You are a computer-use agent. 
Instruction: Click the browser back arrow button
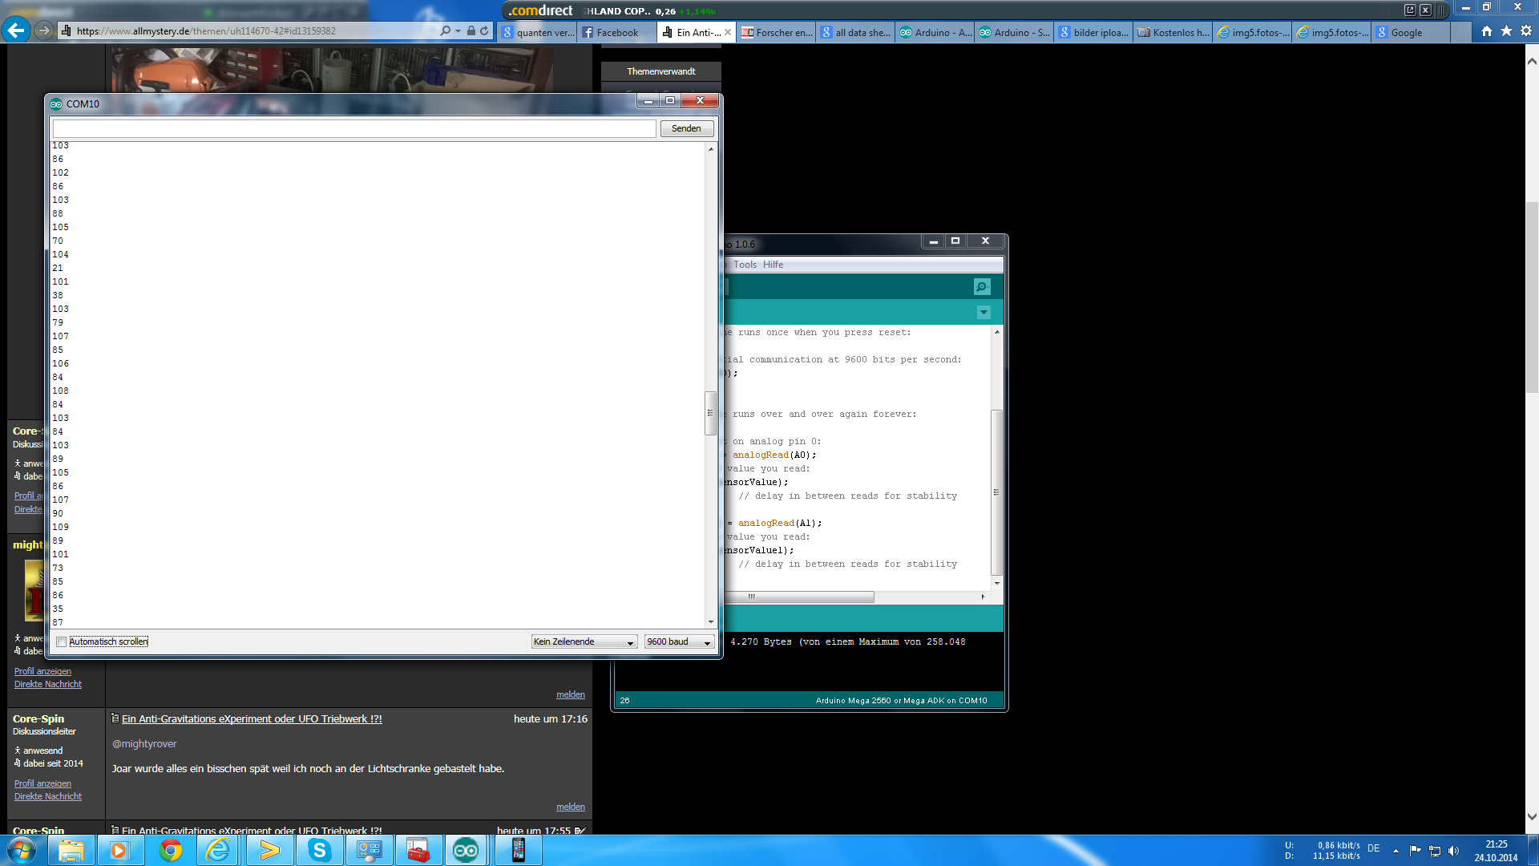click(x=15, y=30)
